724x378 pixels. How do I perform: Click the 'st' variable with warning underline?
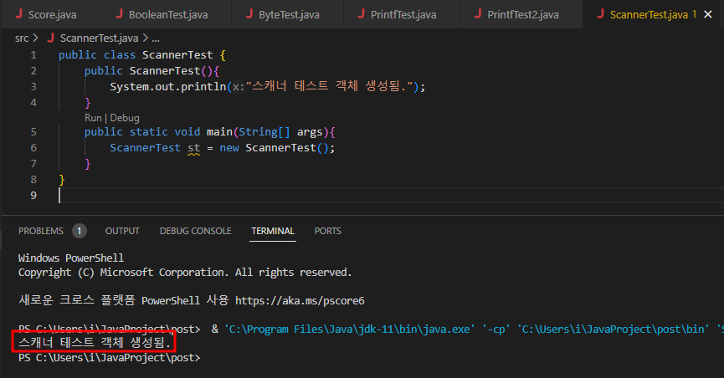point(194,148)
